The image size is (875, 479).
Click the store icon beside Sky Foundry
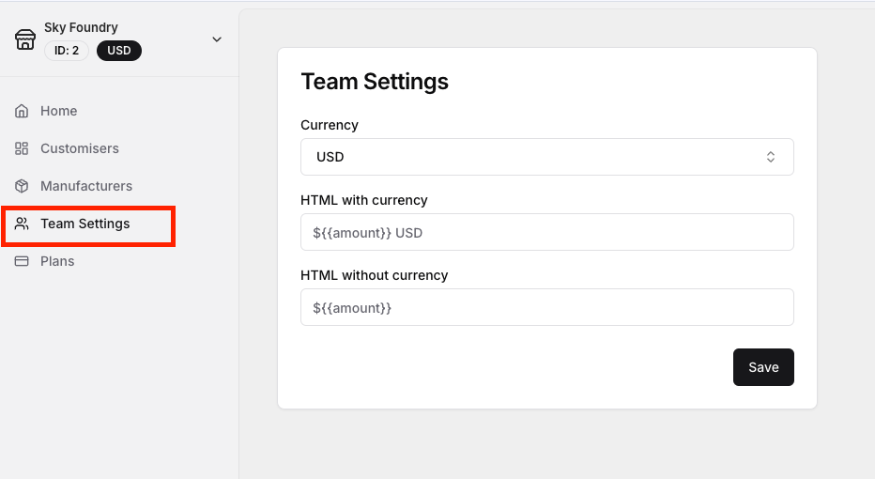pyautogui.click(x=25, y=39)
